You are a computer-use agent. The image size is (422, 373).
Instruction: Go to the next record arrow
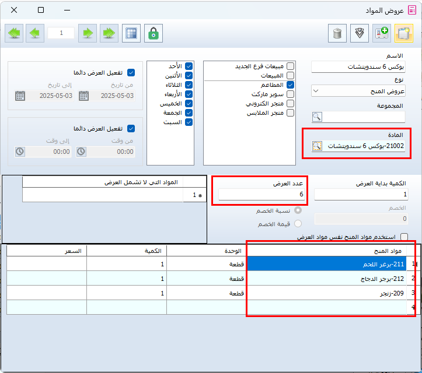pos(88,33)
